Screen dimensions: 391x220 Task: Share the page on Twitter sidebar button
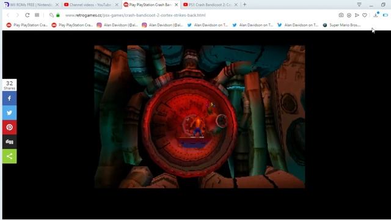[10, 112]
